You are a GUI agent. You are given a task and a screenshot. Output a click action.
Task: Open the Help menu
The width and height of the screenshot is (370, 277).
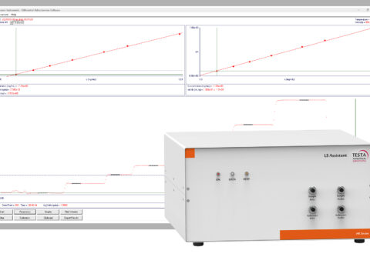pyautogui.click(x=13, y=15)
